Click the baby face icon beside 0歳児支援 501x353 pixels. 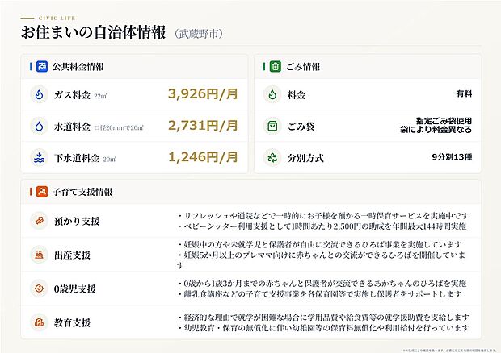point(39,289)
